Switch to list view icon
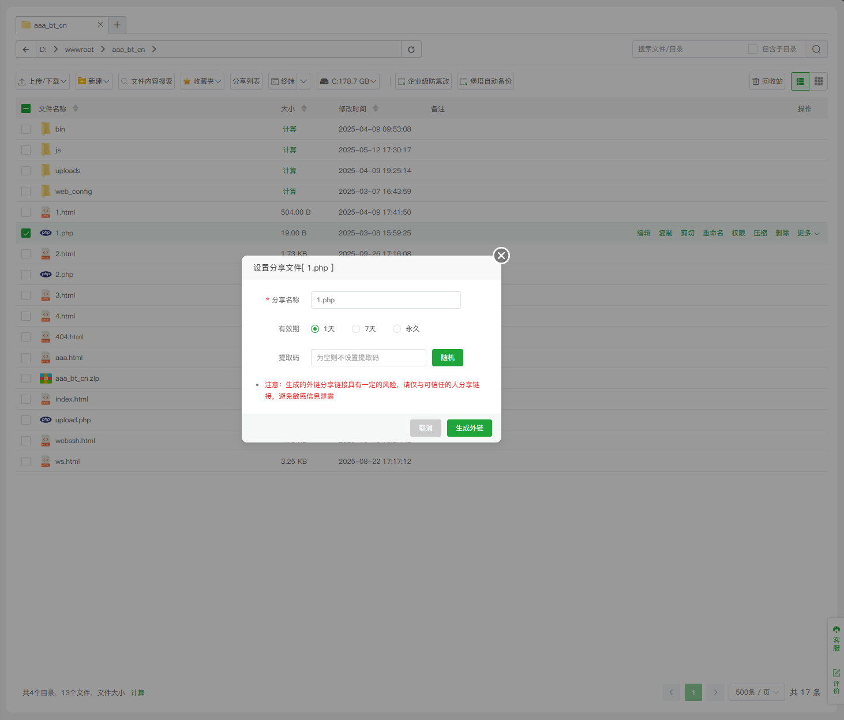844x720 pixels. click(800, 81)
